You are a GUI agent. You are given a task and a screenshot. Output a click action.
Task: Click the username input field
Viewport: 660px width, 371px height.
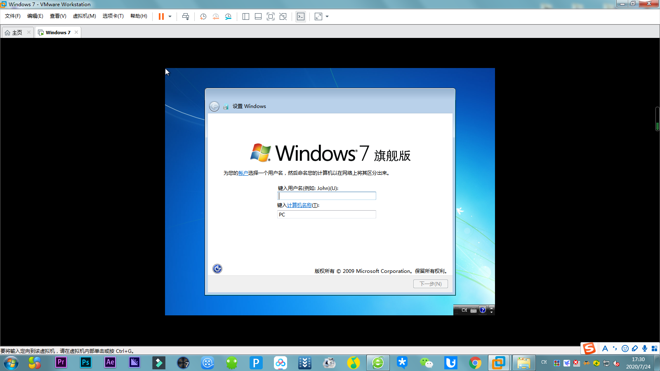click(327, 196)
